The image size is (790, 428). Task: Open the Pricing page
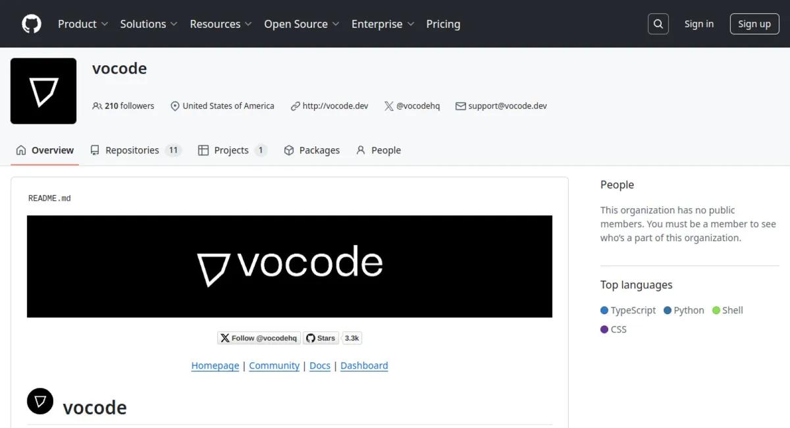[x=443, y=24]
